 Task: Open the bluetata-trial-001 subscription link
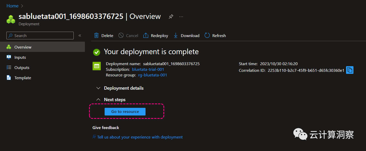click(148, 69)
